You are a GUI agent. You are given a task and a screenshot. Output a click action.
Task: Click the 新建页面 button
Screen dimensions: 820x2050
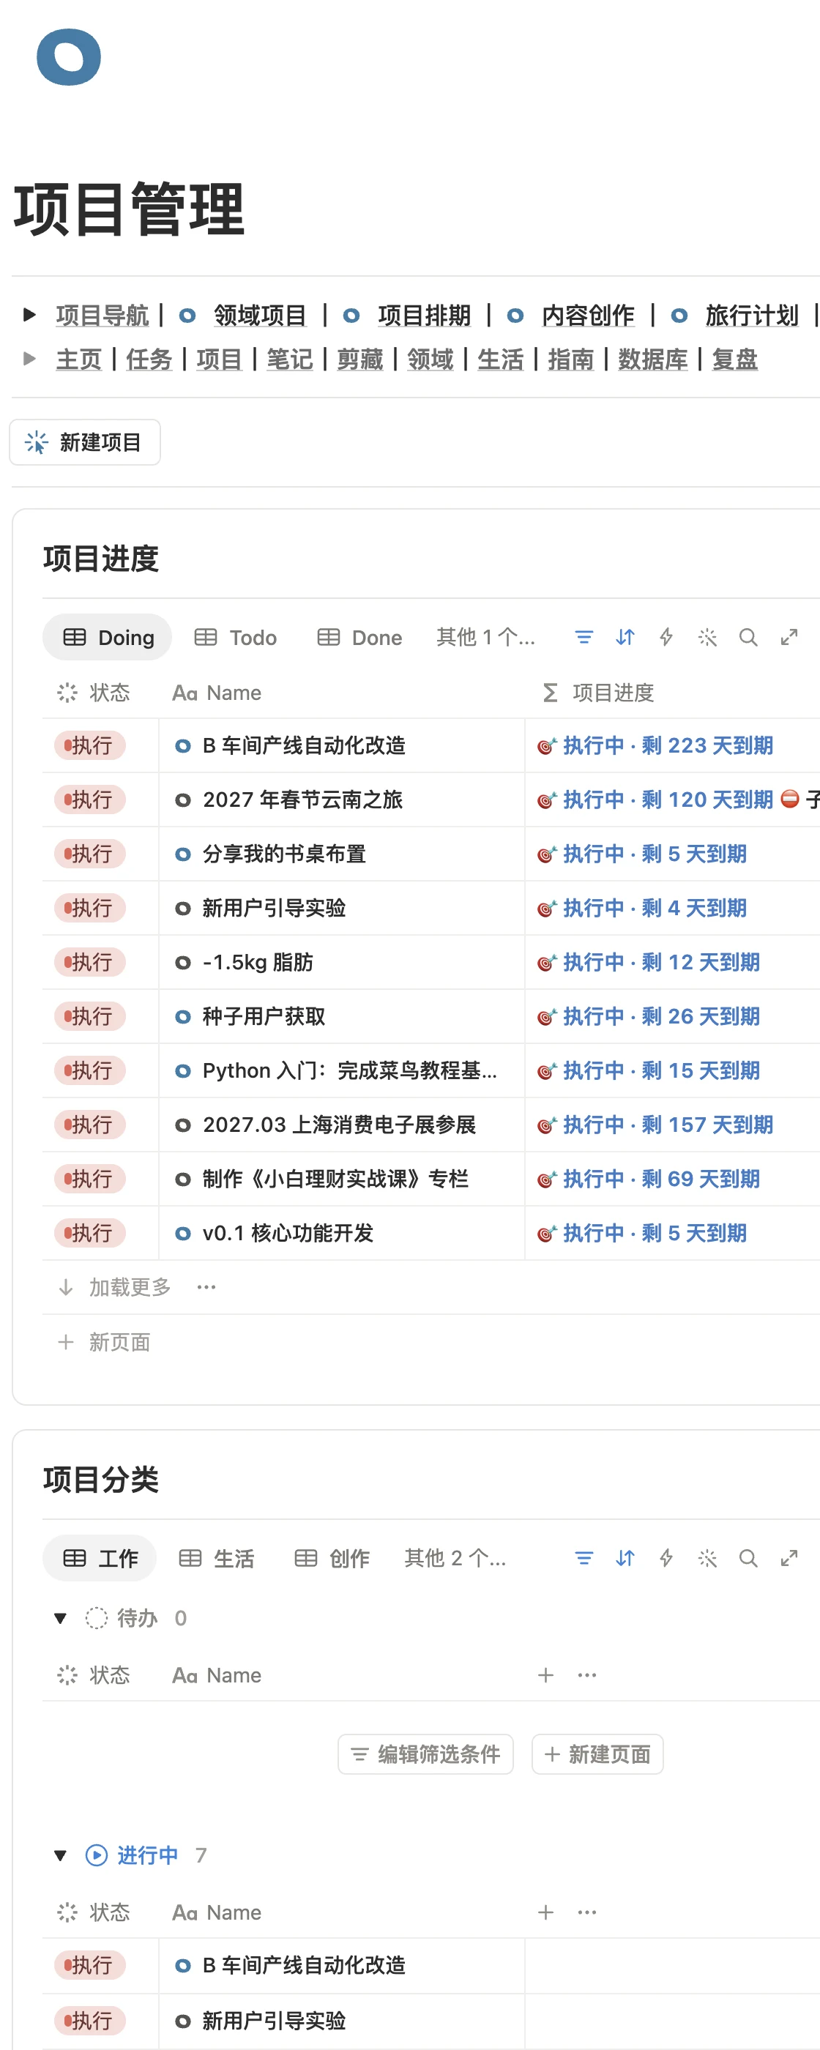[x=598, y=1754]
